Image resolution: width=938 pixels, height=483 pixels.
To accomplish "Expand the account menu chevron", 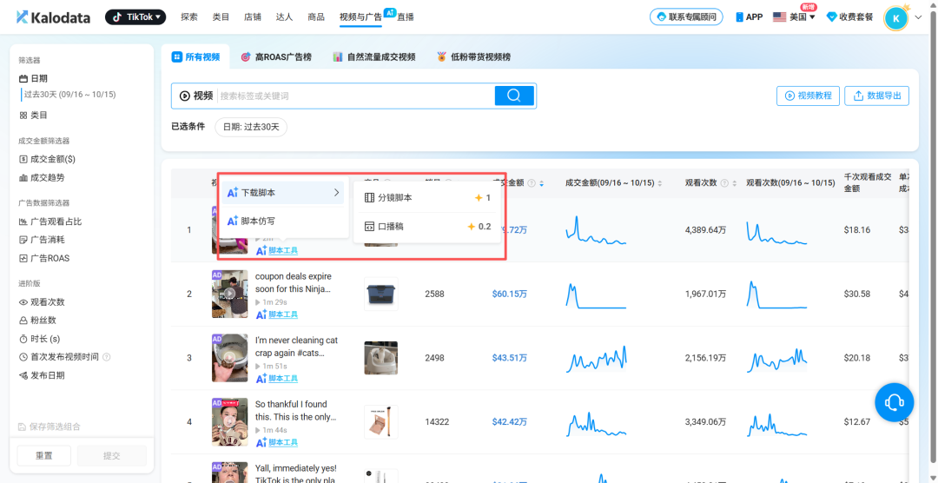I will point(919,18).
